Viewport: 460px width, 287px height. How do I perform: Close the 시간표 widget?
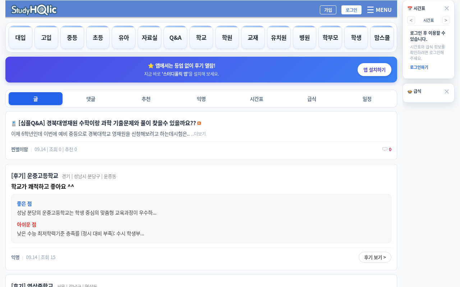point(447,8)
